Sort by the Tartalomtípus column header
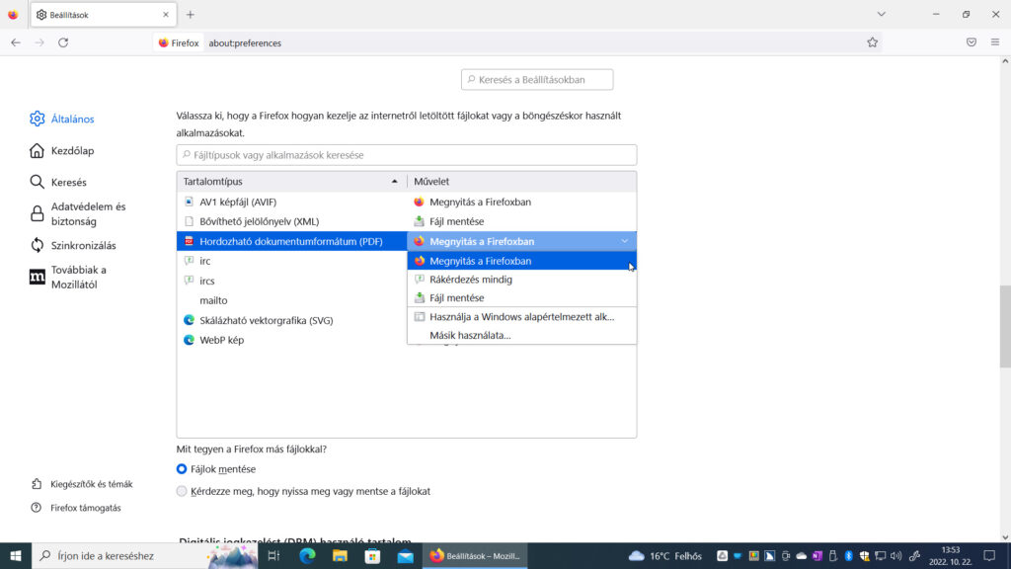 pyautogui.click(x=291, y=182)
